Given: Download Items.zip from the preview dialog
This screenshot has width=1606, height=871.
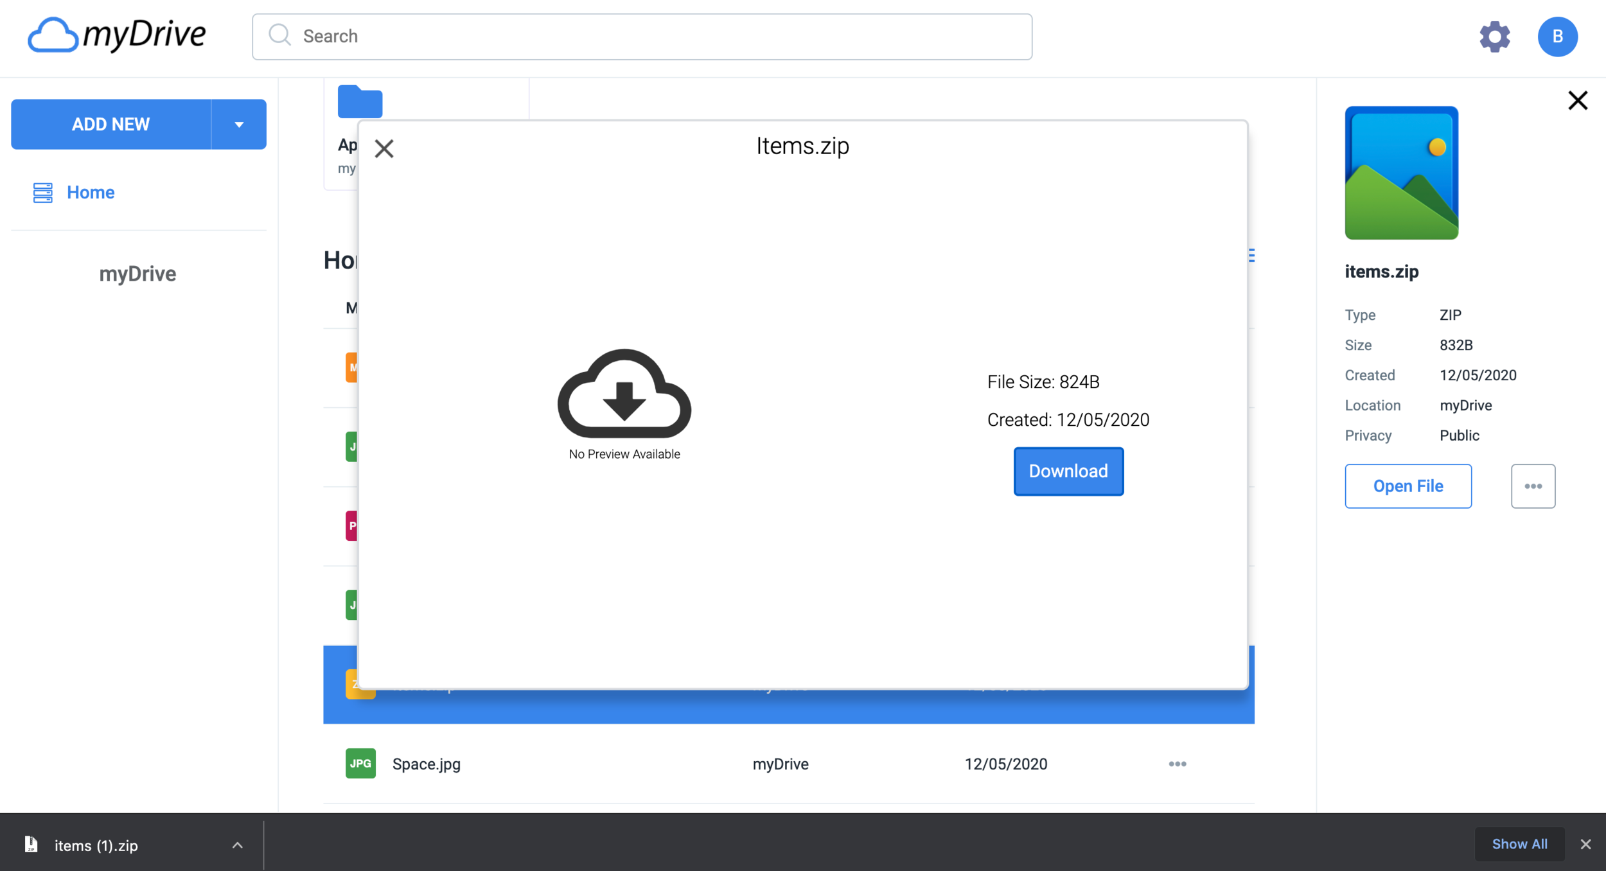Looking at the screenshot, I should click(1068, 471).
